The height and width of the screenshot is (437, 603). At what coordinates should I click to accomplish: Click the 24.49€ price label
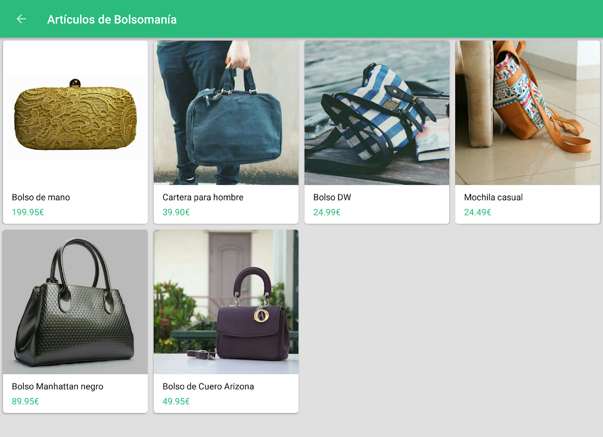478,212
